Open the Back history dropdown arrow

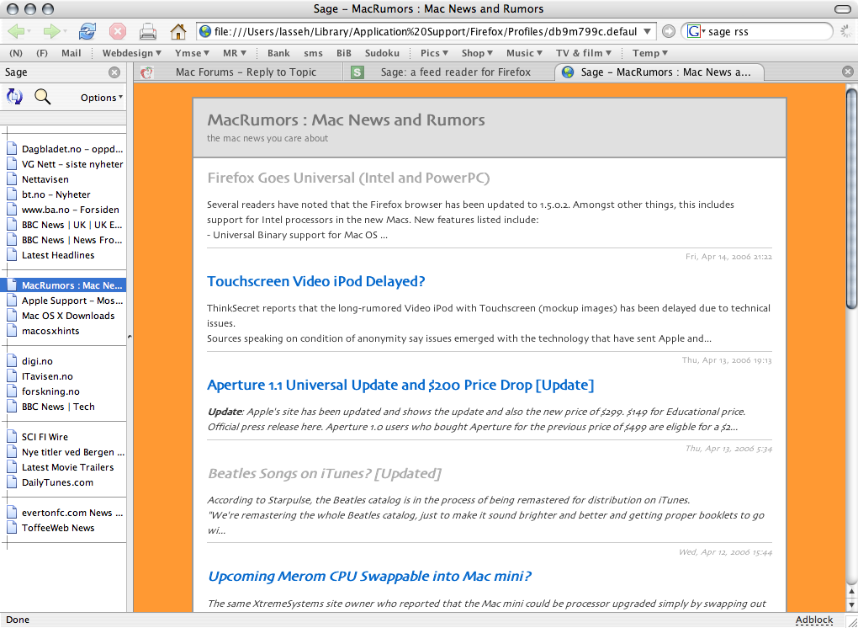coord(29,32)
